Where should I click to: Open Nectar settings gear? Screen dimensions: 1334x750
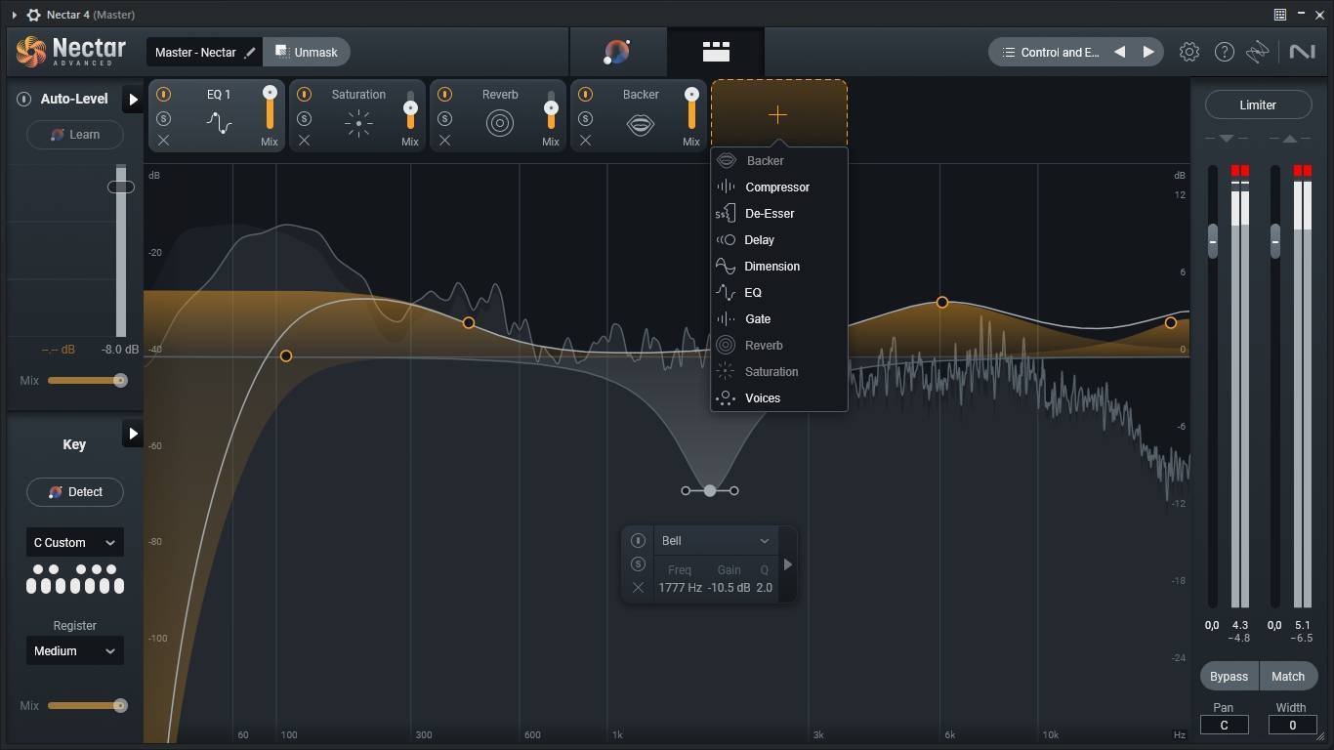pyautogui.click(x=1188, y=52)
